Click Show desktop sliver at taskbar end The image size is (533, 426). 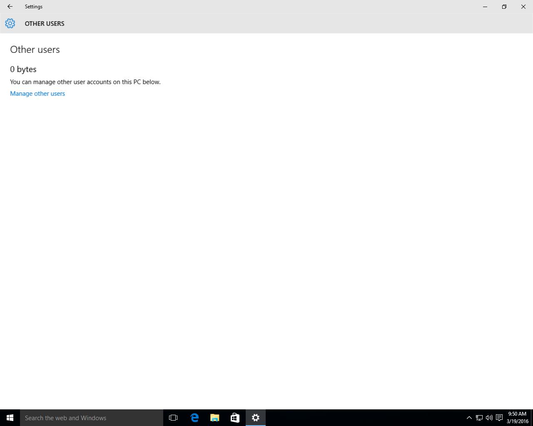point(532,418)
